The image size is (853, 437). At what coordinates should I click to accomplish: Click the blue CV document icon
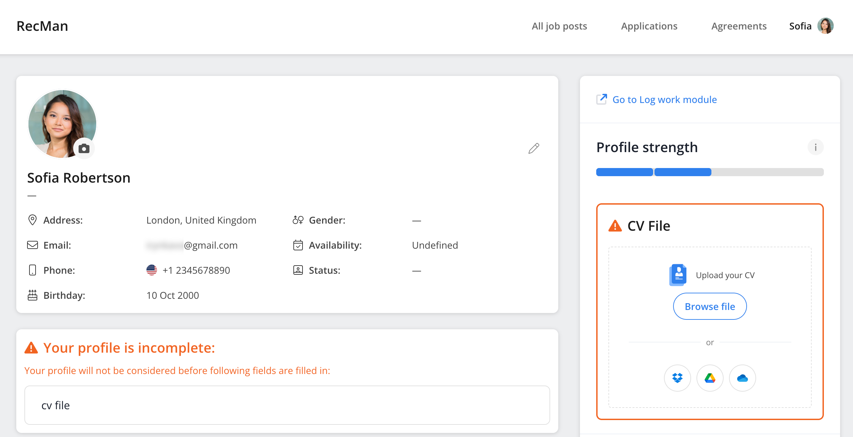click(678, 275)
